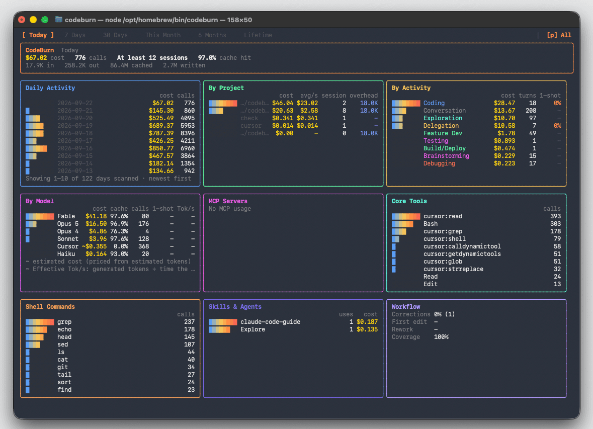Select the git shell command row
593x429 pixels.
coord(110,367)
